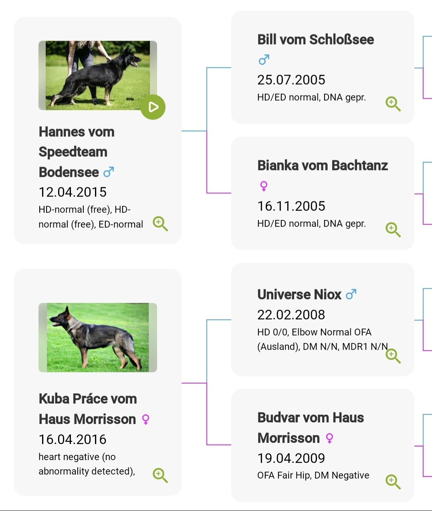Click magnifier icon in Bill vom Schloßsee card
The width and height of the screenshot is (432, 511).
pyautogui.click(x=392, y=103)
